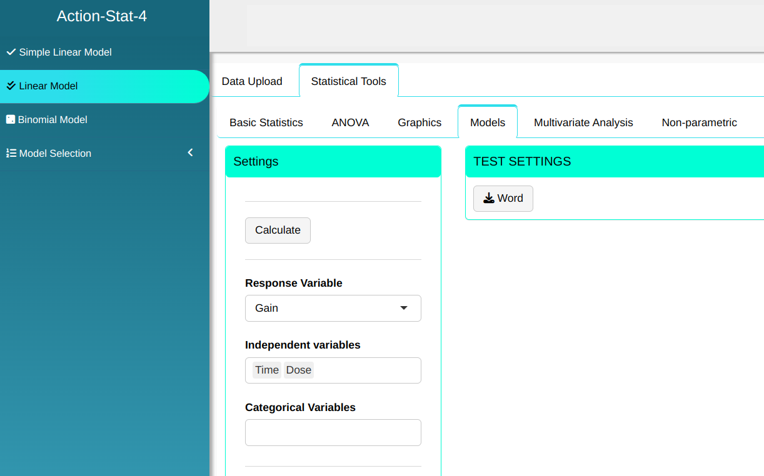Click the Model Selection list icon
Viewport: 764px width, 476px height.
11,153
